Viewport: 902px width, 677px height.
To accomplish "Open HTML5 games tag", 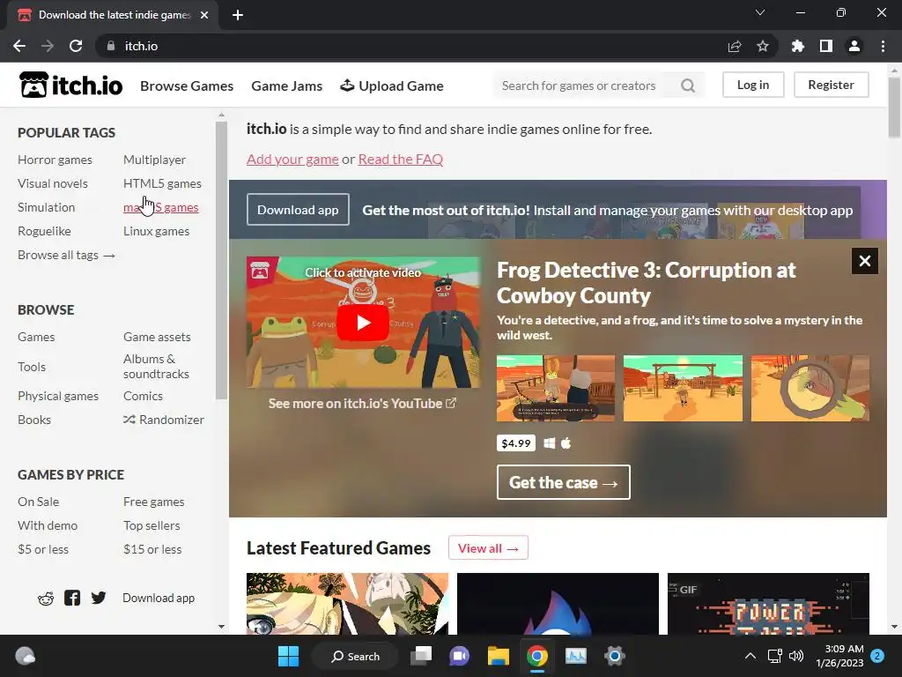I will tap(162, 183).
